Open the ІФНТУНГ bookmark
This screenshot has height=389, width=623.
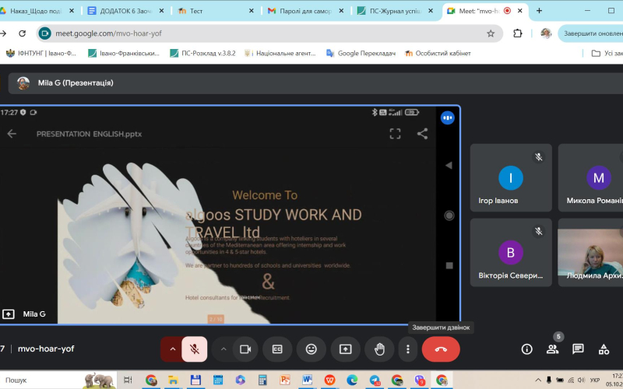(41, 53)
